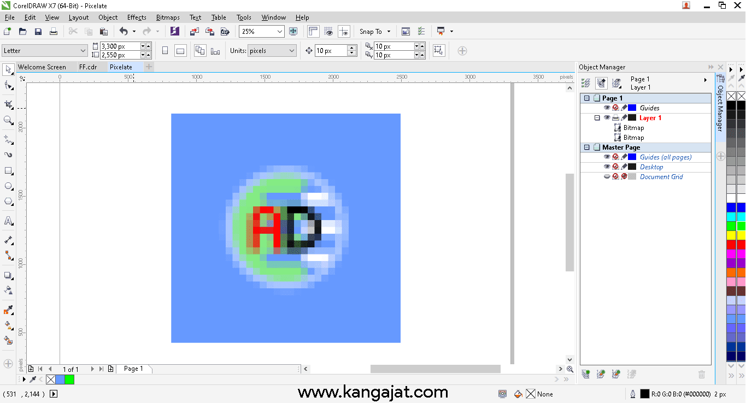The image size is (746, 403).
Task: Select the Rectangle tool
Action: 8,171
